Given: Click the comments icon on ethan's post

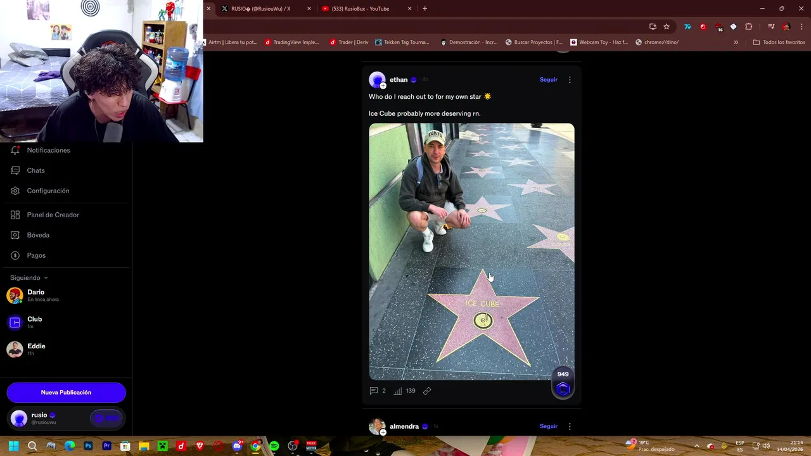Looking at the screenshot, I should pyautogui.click(x=374, y=391).
